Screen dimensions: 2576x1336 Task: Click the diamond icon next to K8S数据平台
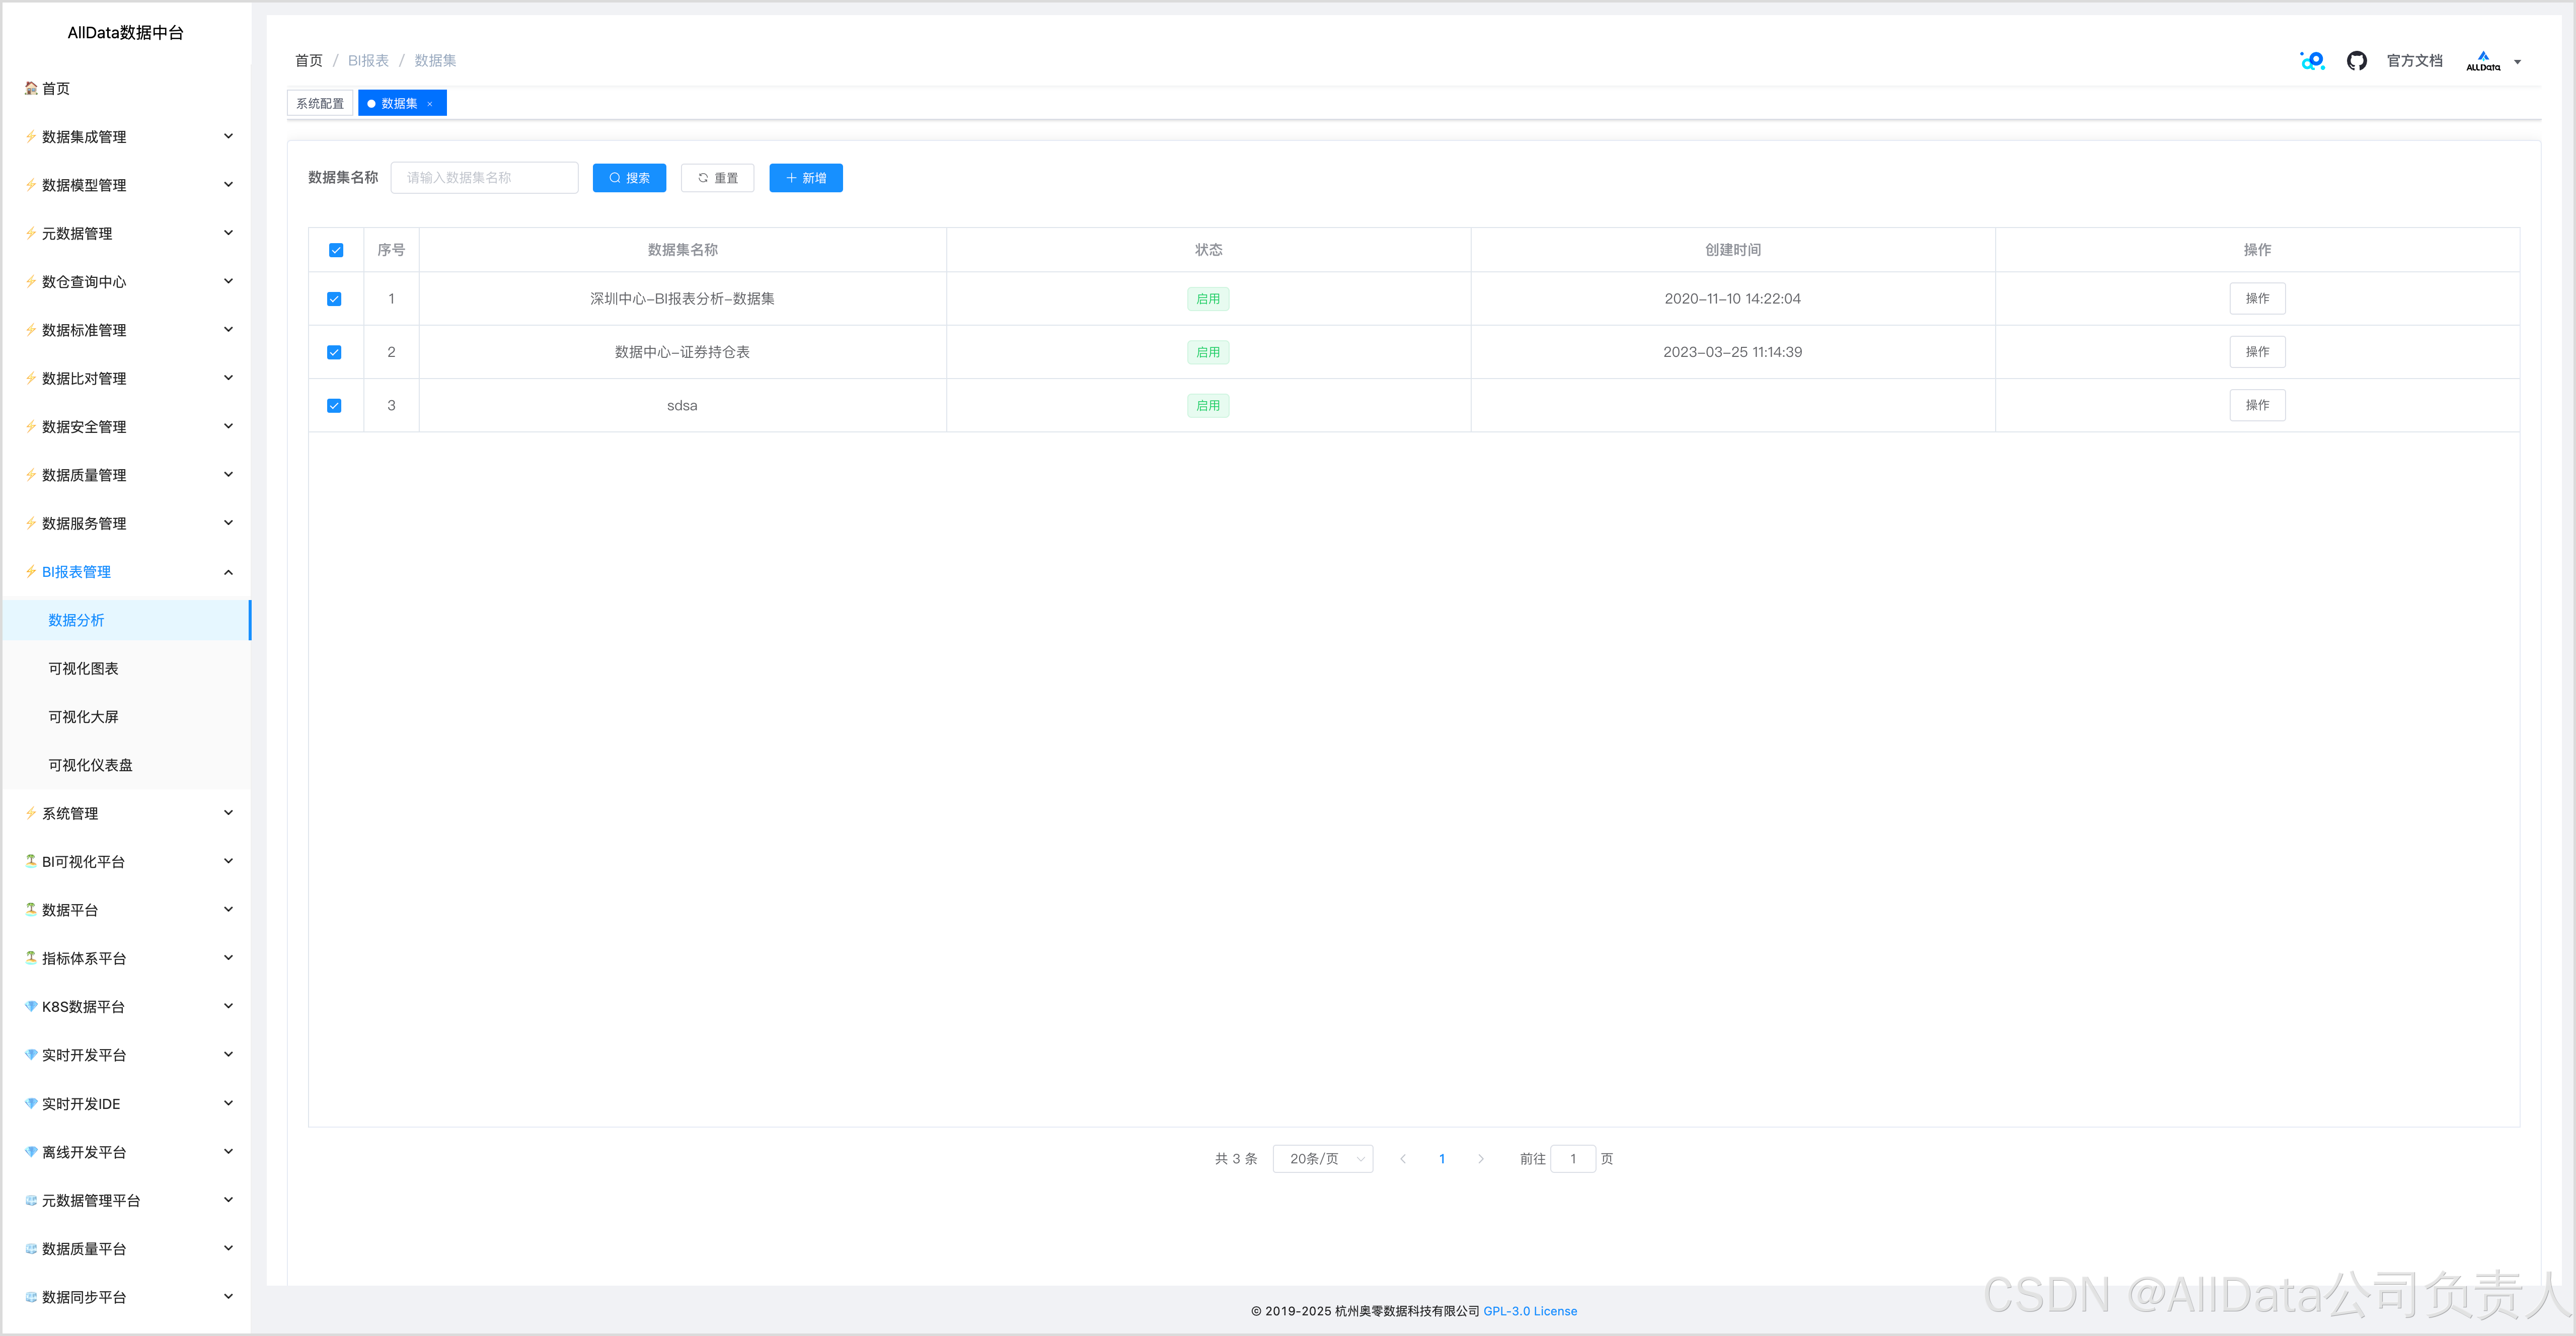coord(31,1006)
